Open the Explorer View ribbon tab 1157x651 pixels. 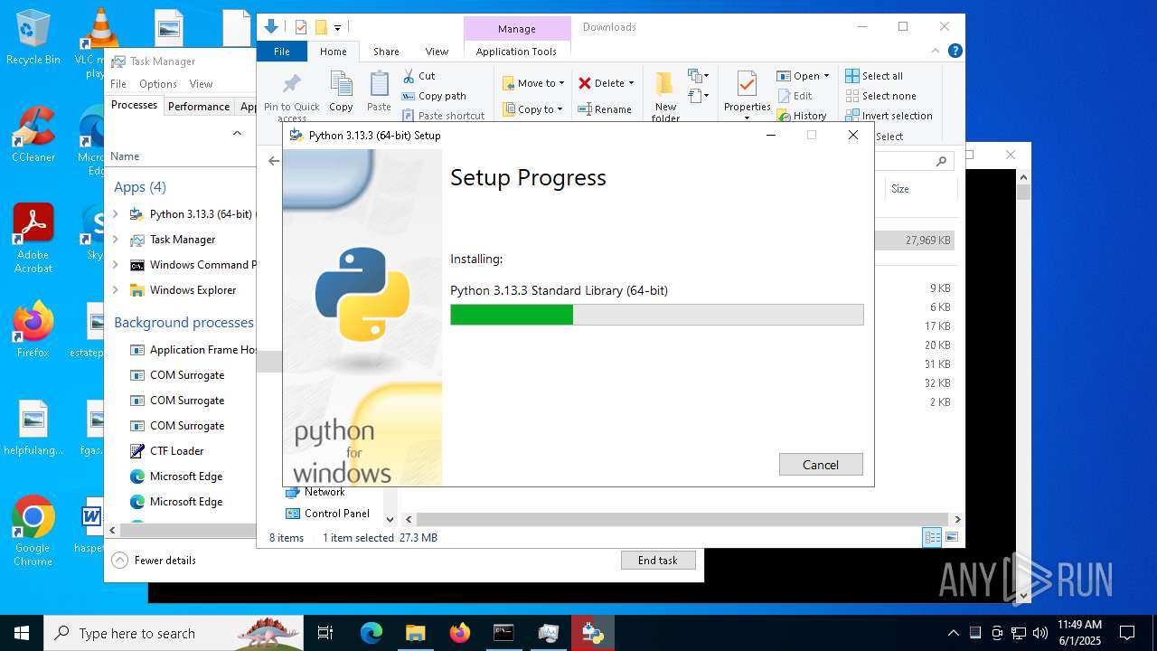click(437, 52)
